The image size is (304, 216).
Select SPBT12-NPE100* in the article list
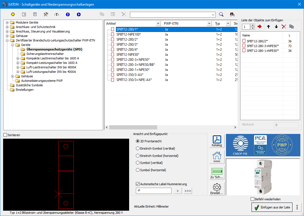tap(129, 34)
